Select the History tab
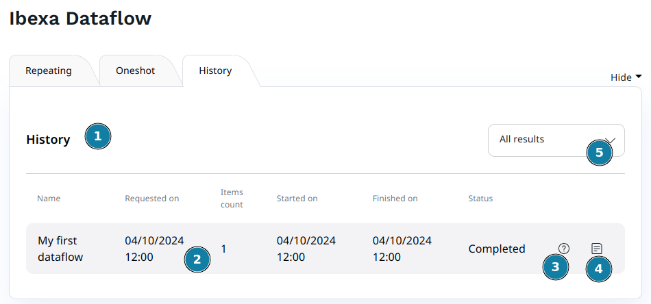 point(215,71)
